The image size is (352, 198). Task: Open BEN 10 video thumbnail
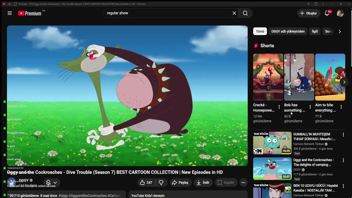(272, 191)
